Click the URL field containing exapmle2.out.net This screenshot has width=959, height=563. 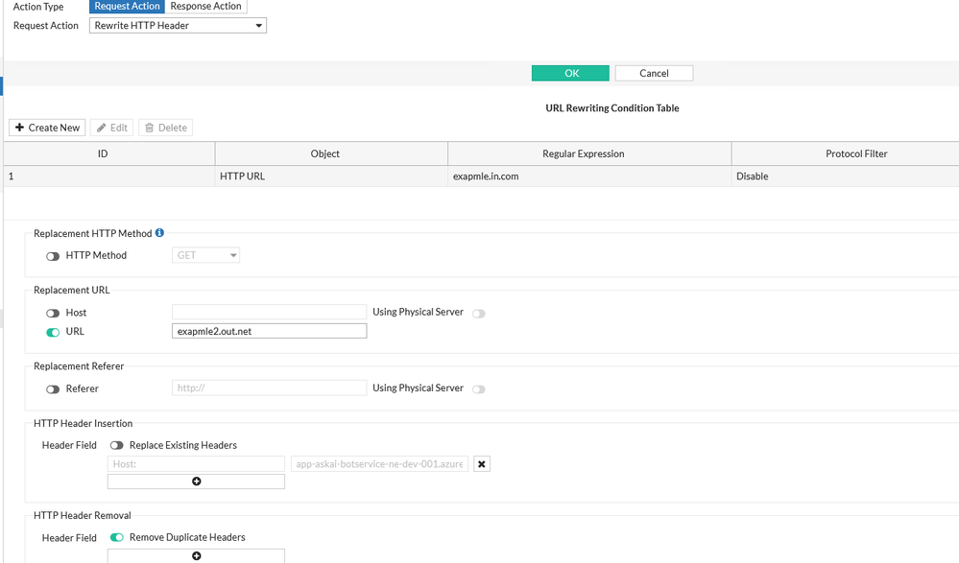269,331
